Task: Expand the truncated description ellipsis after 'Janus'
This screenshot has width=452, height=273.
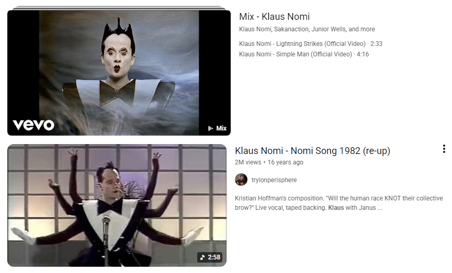Action: [380, 208]
